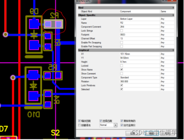This screenshot has height=140, width=184.
Task: Click the via connected to D10's upper pad
Action: (x=13, y=78)
